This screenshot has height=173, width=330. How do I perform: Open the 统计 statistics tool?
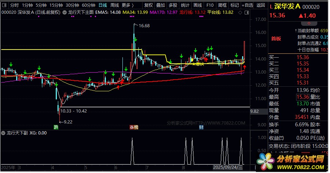185,5
